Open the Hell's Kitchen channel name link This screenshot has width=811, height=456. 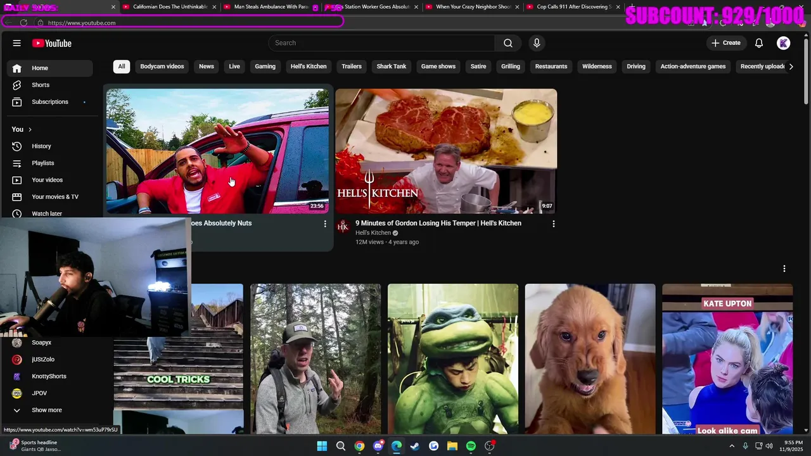tap(373, 233)
